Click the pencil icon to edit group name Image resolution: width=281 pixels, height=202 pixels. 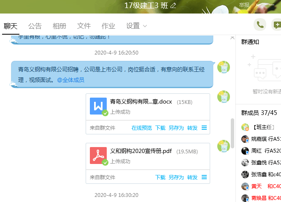pos(173,5)
